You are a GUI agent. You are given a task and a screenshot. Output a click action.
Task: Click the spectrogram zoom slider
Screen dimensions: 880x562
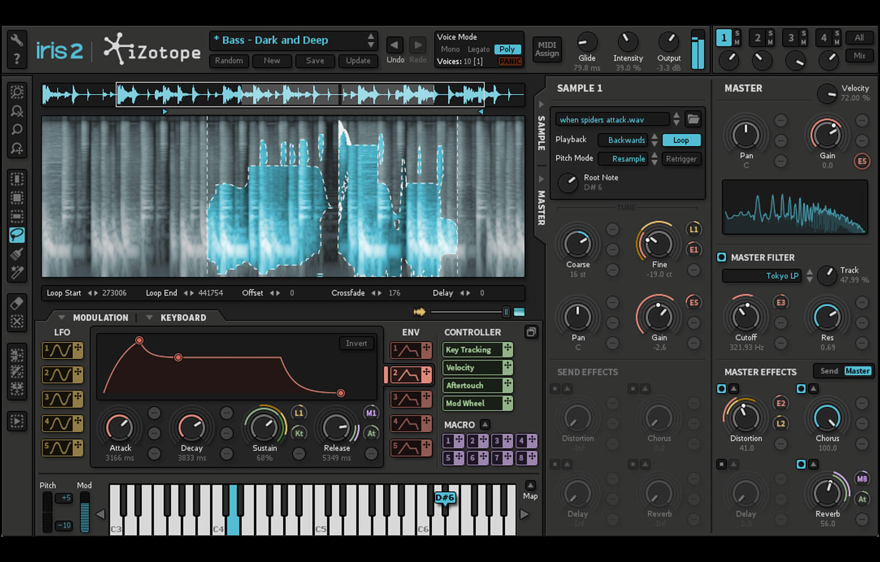470,312
